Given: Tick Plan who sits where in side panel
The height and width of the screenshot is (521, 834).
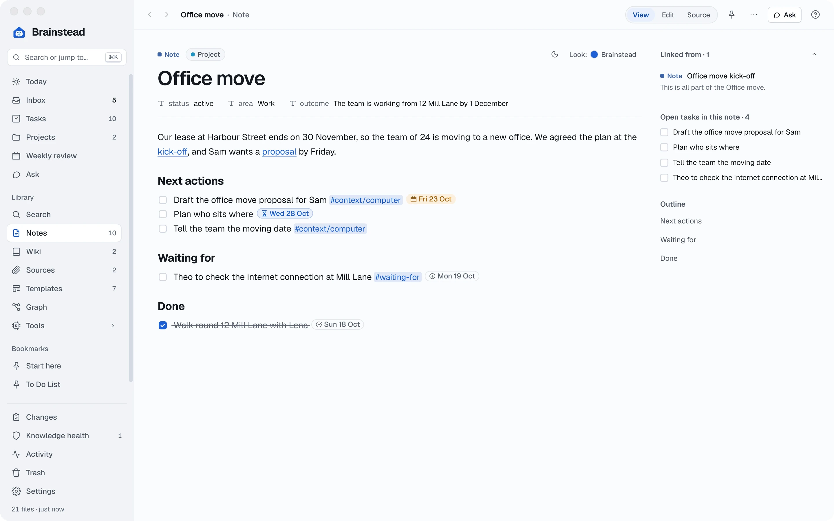Looking at the screenshot, I should click(x=664, y=148).
